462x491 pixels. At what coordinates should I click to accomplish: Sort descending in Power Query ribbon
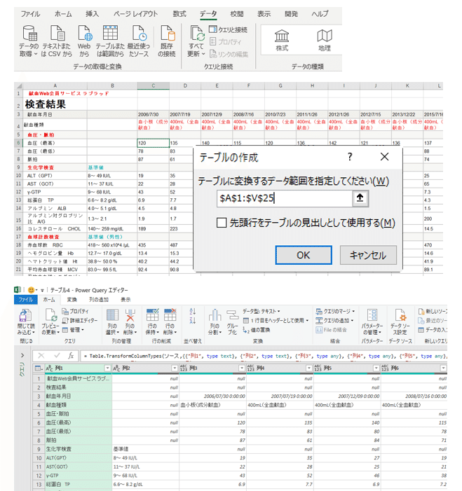(193, 321)
